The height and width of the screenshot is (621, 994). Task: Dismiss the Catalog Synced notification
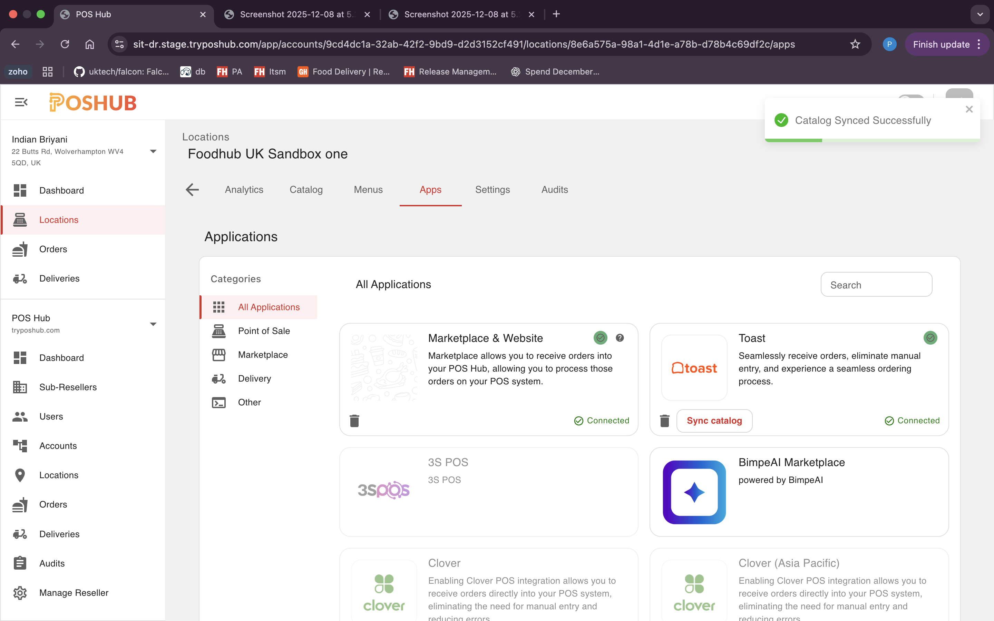point(969,109)
